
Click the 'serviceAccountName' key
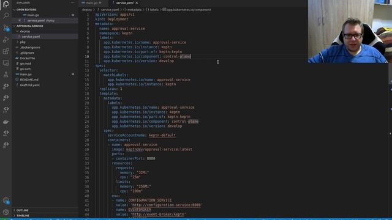pos(126,136)
